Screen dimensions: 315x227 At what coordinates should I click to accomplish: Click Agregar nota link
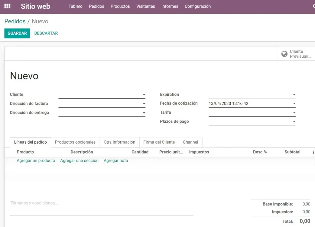(x=116, y=161)
